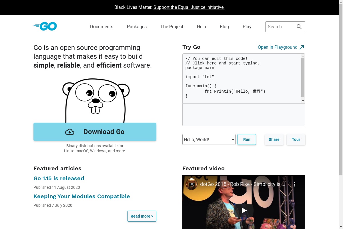Click the video title dotGo 2015 - Rob Pike

[x=242, y=184]
